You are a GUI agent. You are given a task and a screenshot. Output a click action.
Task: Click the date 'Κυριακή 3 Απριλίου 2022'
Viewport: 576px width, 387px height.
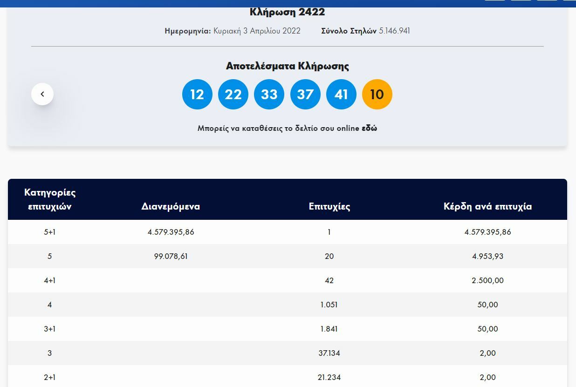coord(257,31)
